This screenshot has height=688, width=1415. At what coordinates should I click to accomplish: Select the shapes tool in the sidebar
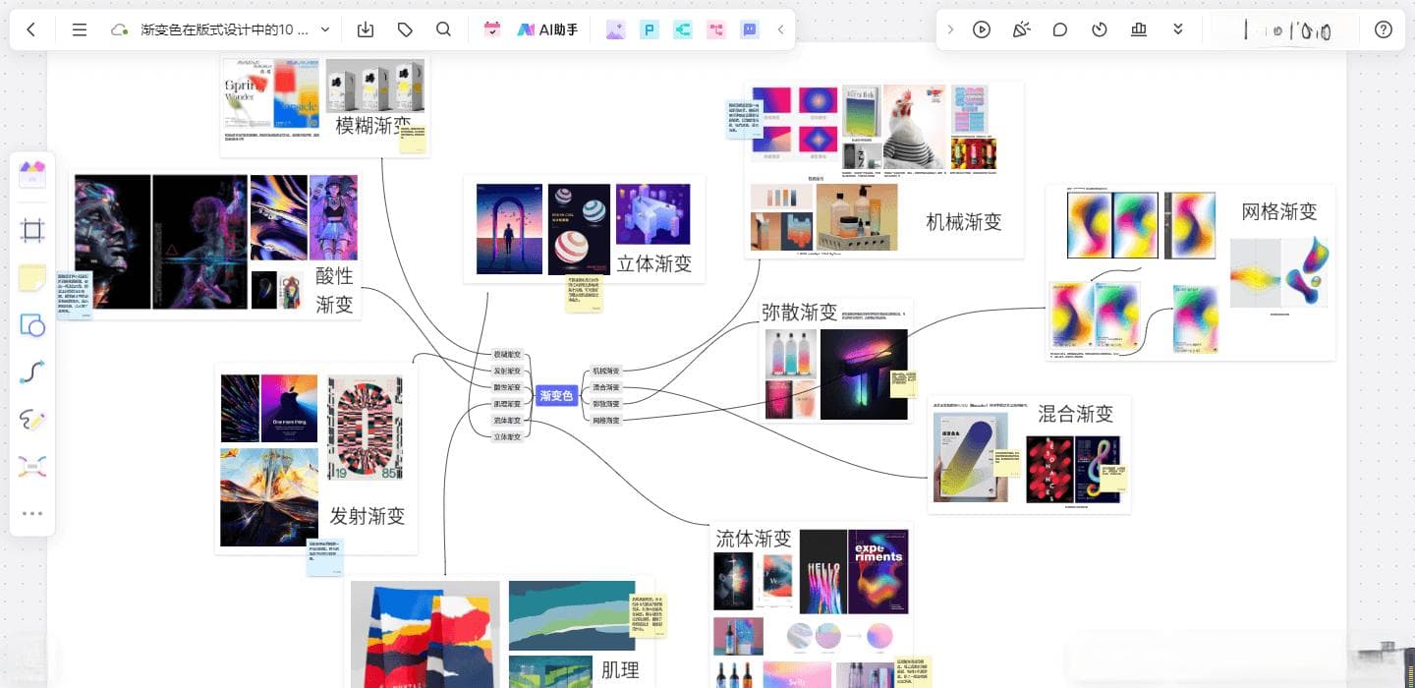click(32, 325)
